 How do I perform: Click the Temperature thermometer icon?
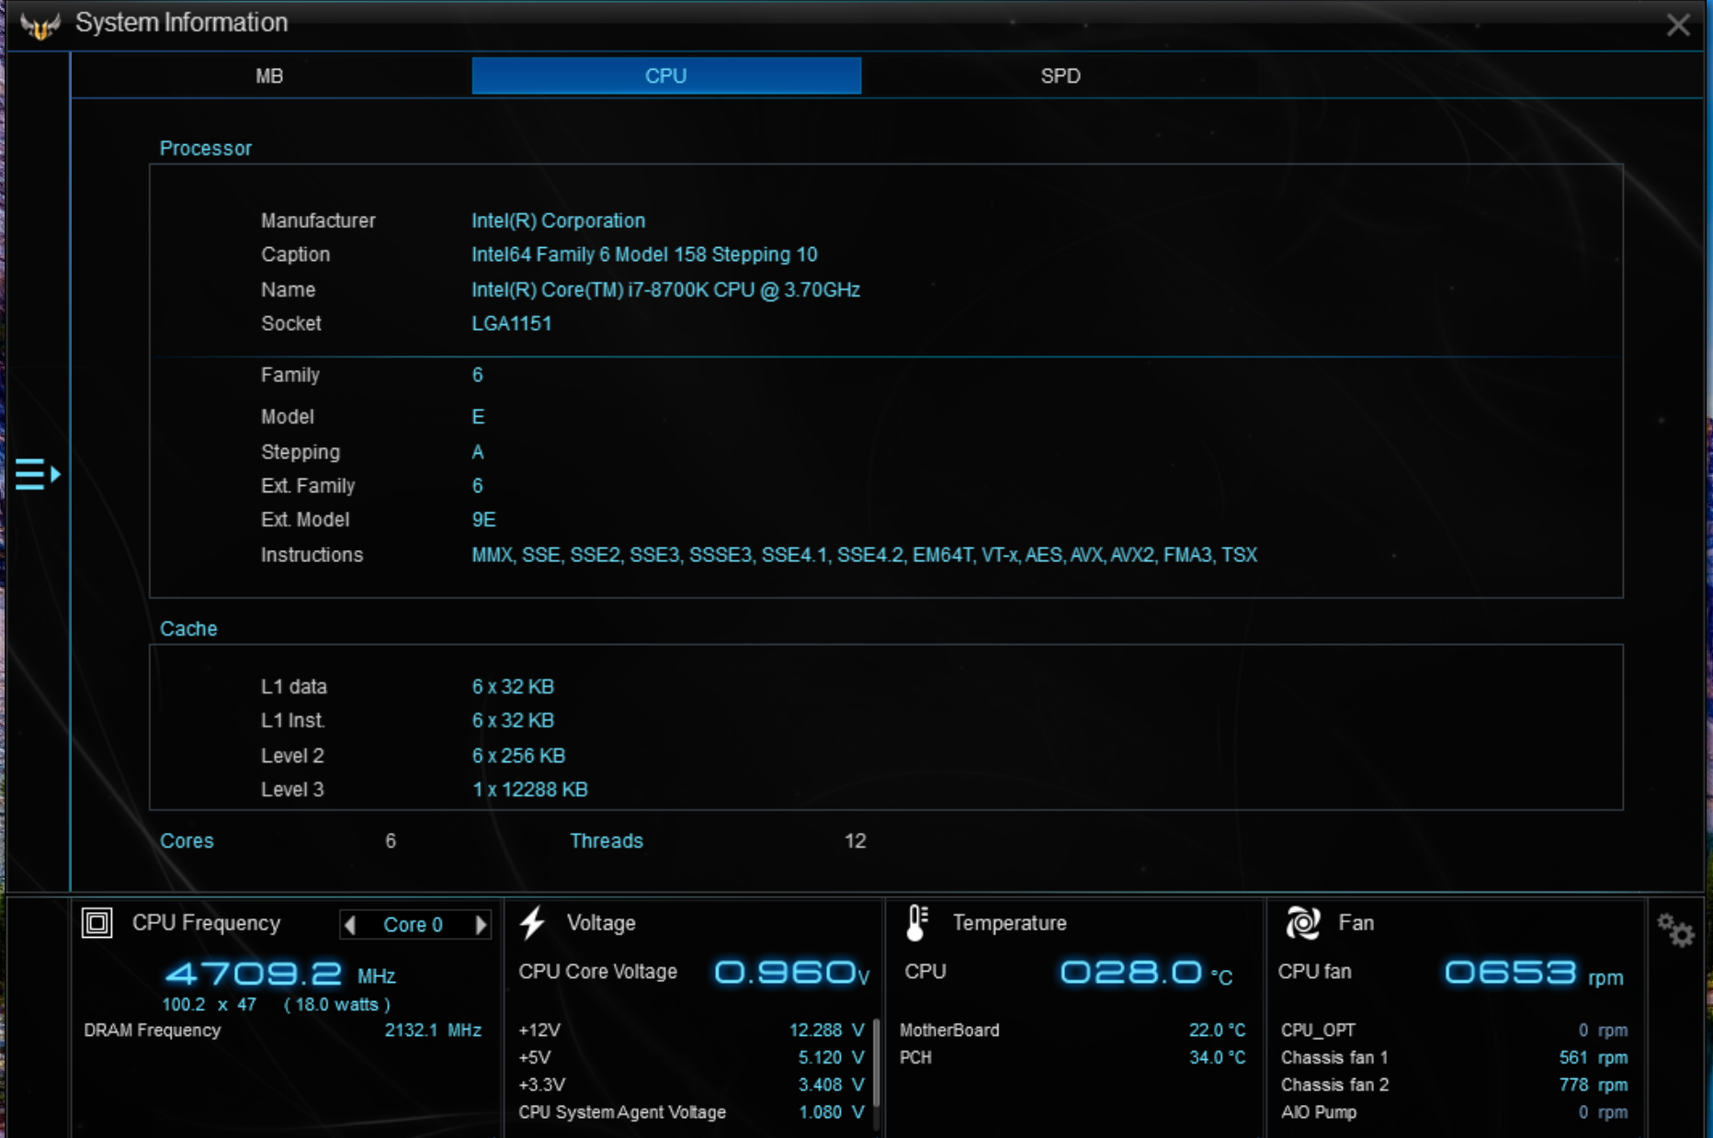(916, 923)
